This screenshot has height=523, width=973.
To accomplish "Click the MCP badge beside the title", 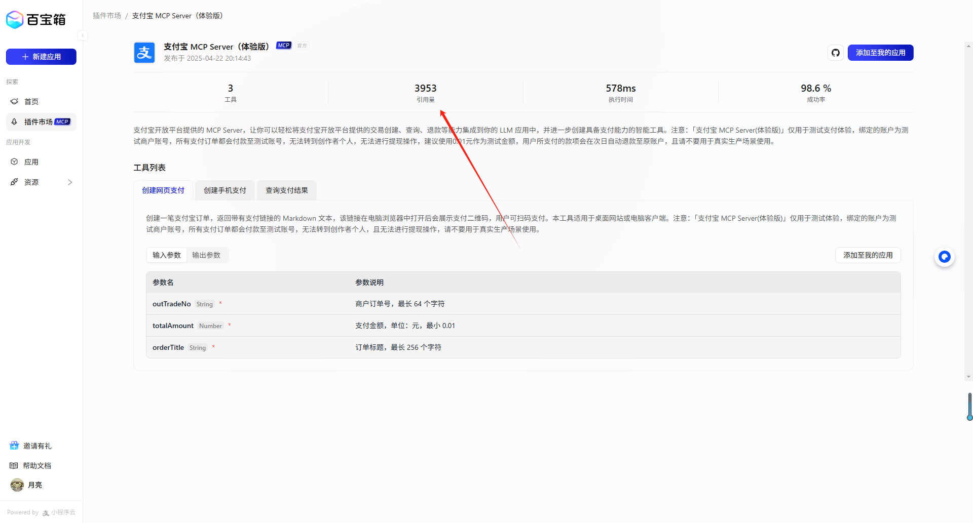I will click(284, 46).
